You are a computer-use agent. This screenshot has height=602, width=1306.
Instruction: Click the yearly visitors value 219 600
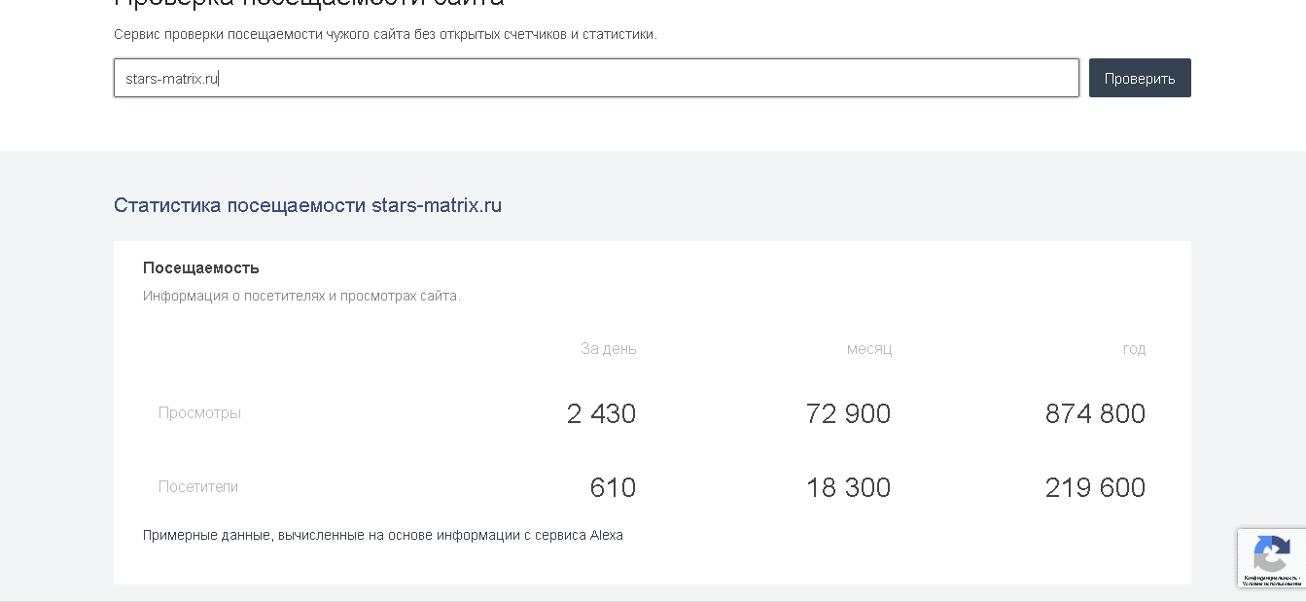click(x=1095, y=487)
